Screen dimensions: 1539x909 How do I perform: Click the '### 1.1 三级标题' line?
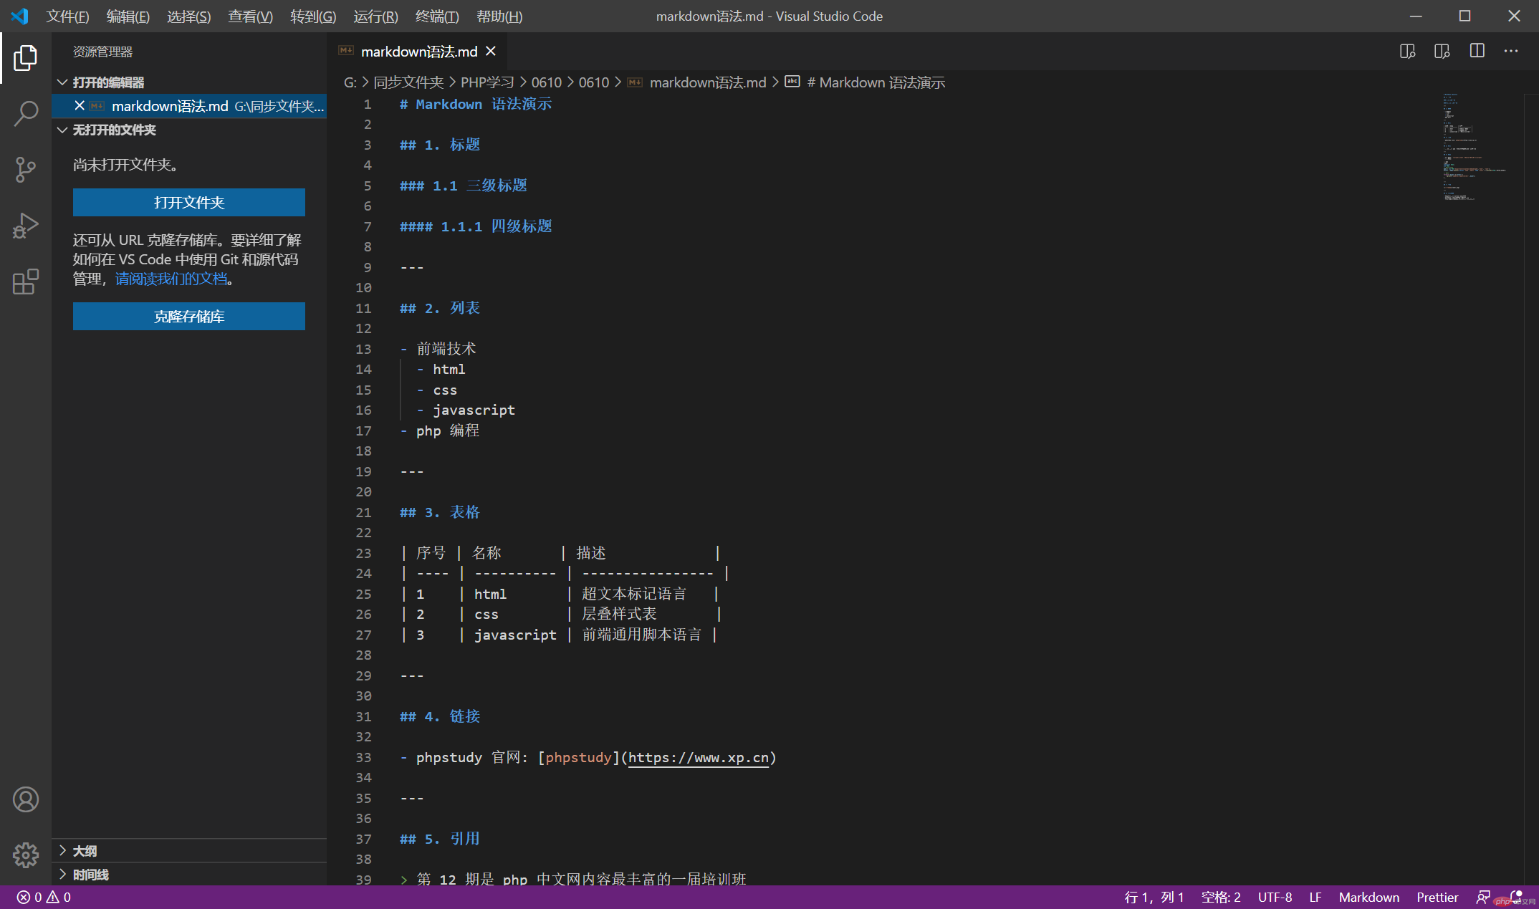click(x=464, y=186)
